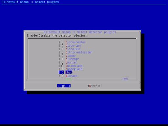Select the dionaea list entry
The image size is (168, 126).
(x=71, y=76)
